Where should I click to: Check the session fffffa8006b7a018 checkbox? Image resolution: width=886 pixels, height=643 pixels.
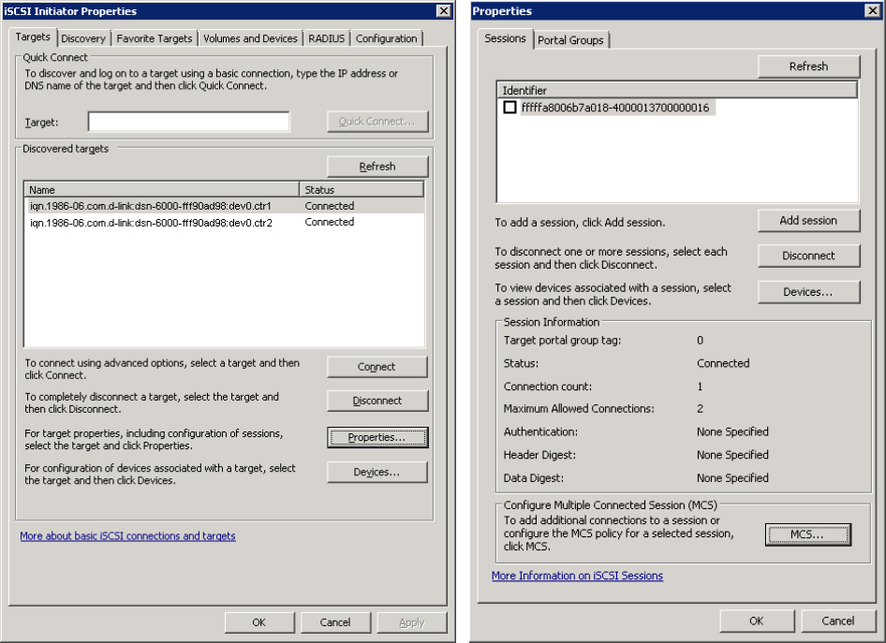click(x=509, y=108)
